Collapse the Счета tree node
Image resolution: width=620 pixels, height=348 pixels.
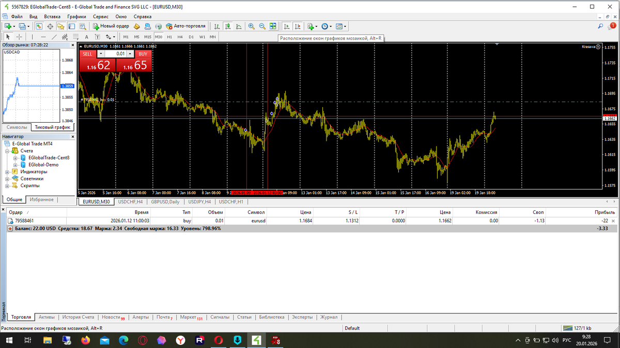[x=7, y=151]
